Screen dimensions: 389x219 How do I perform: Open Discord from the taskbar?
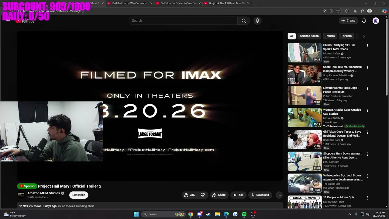tap(199, 214)
